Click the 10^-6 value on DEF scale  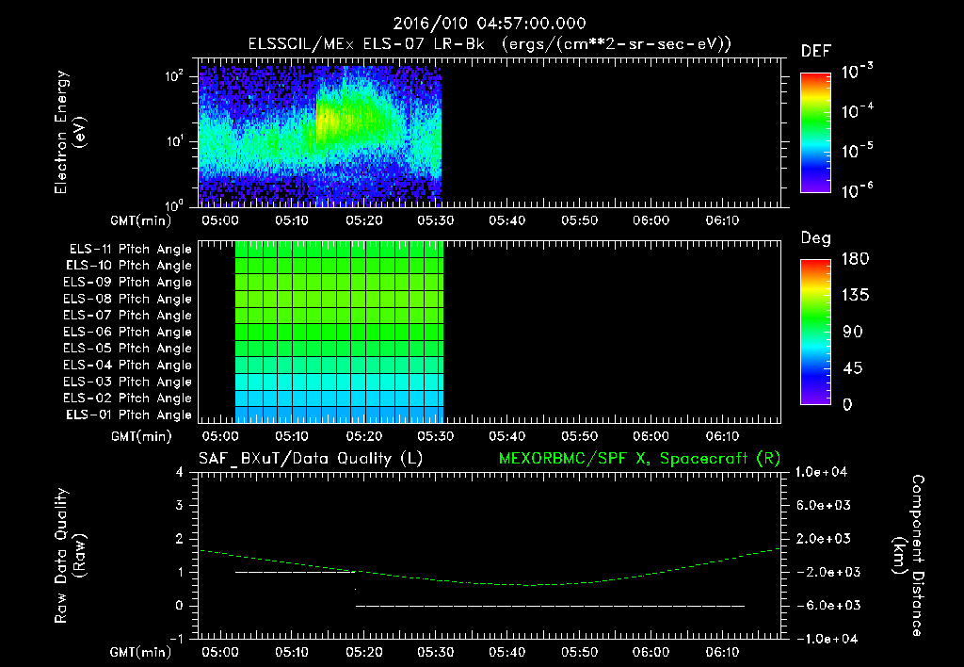click(x=857, y=189)
